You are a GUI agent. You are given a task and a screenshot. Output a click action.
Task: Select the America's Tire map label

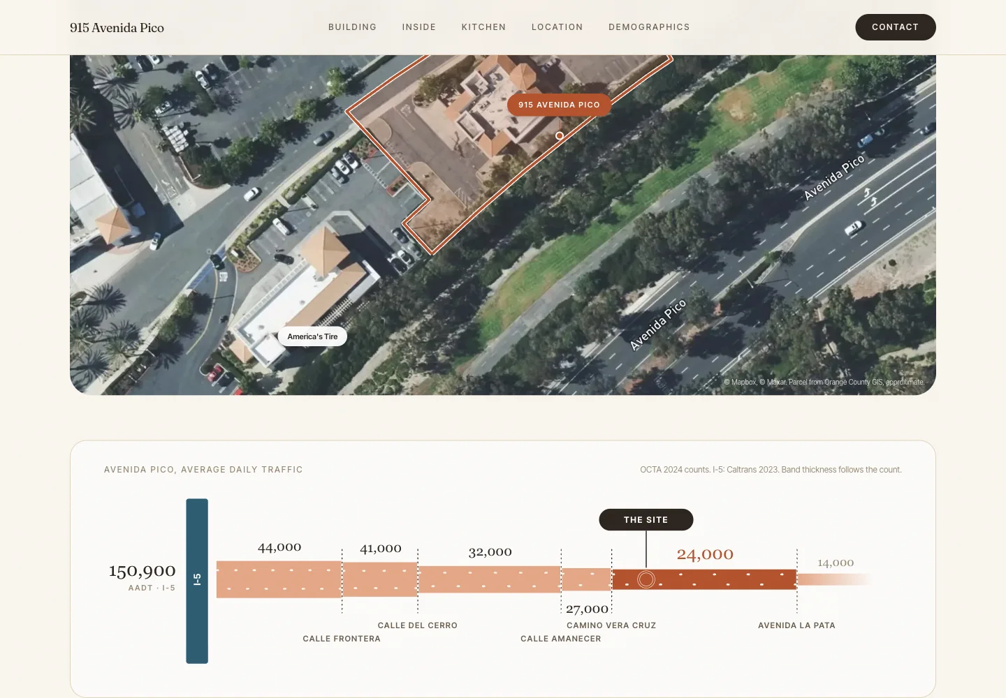pyautogui.click(x=312, y=336)
